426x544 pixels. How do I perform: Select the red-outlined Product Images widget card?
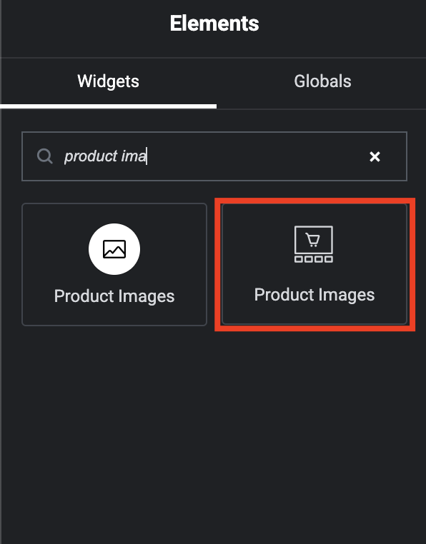pos(314,264)
